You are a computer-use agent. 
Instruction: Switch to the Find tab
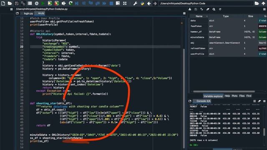[x=249, y=96]
